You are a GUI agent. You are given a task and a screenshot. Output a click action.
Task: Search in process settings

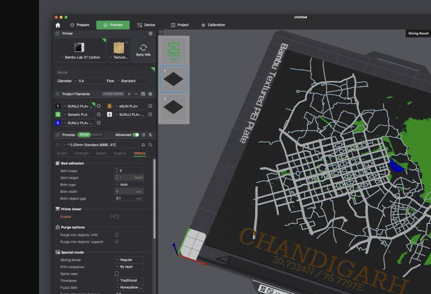[150, 145]
